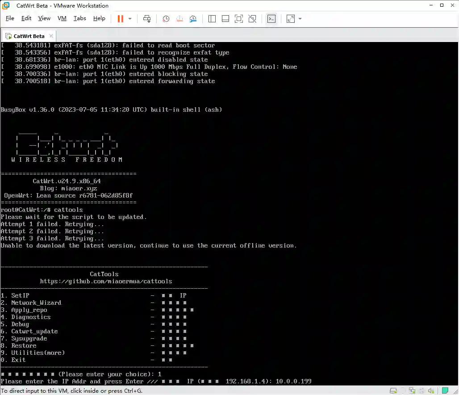Click the 'entered forwarding state' log line
This screenshot has height=395, width=459.
[108, 81]
